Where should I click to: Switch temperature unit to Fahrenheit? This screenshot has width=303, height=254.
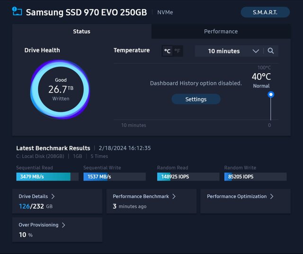[178, 51]
